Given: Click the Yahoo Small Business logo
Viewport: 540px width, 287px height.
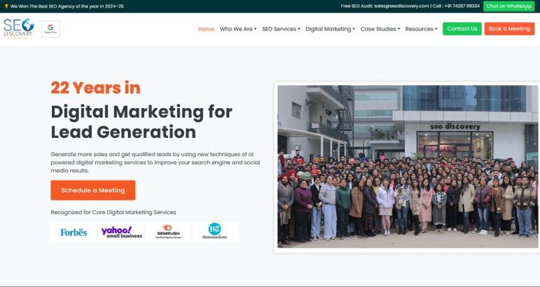Looking at the screenshot, I should (121, 232).
